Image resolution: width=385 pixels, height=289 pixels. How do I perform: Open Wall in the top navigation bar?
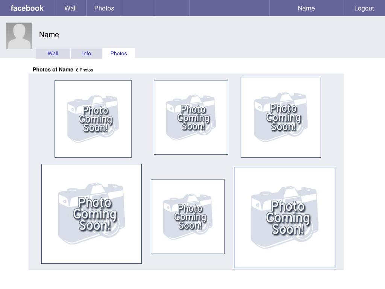(x=70, y=8)
